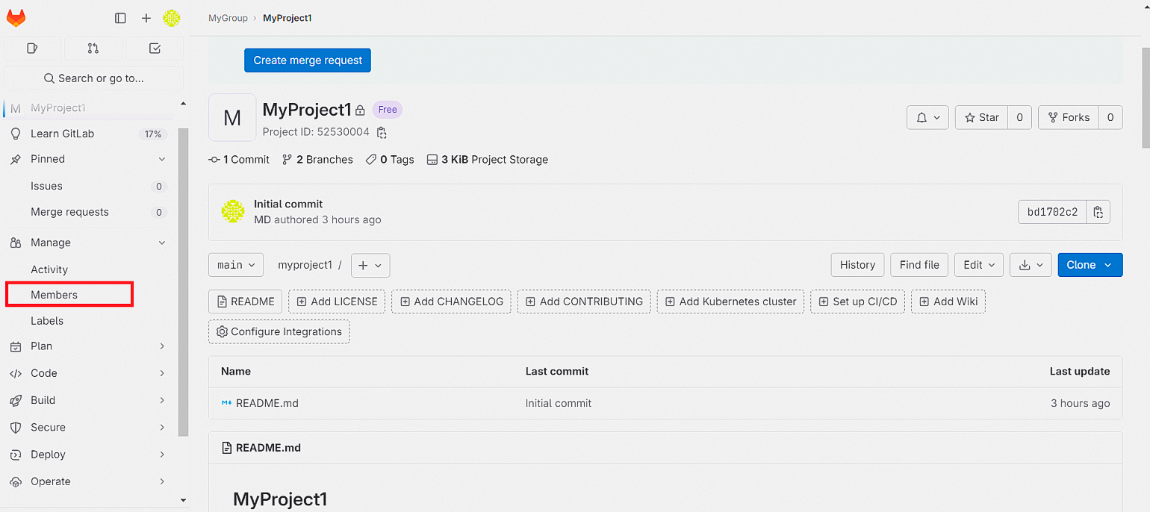Viewport: 1150px width, 512px height.
Task: Open the to-do list icon
Action: (155, 49)
